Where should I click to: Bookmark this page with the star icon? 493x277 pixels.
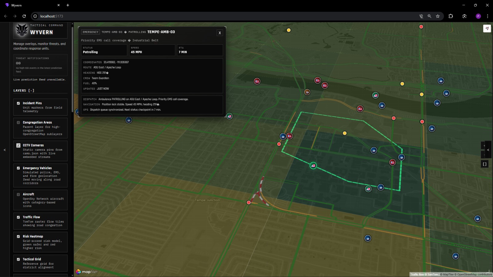tap(438, 16)
